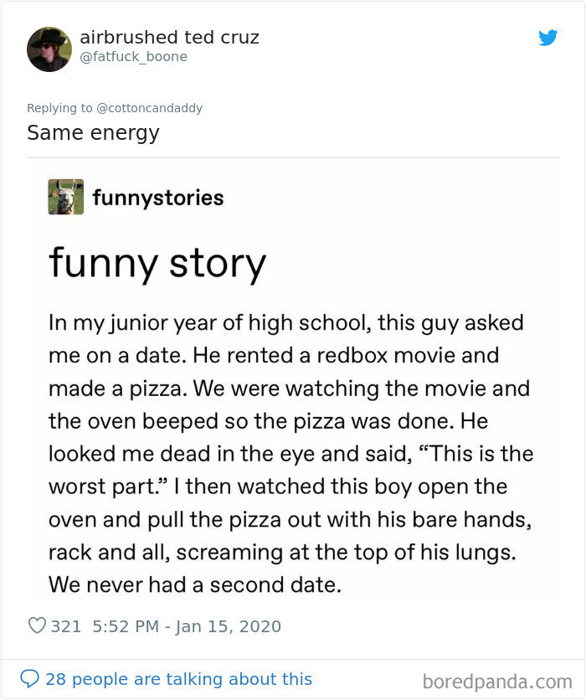Click the speech bubble reply icon
The image size is (586, 700).
coord(29,678)
